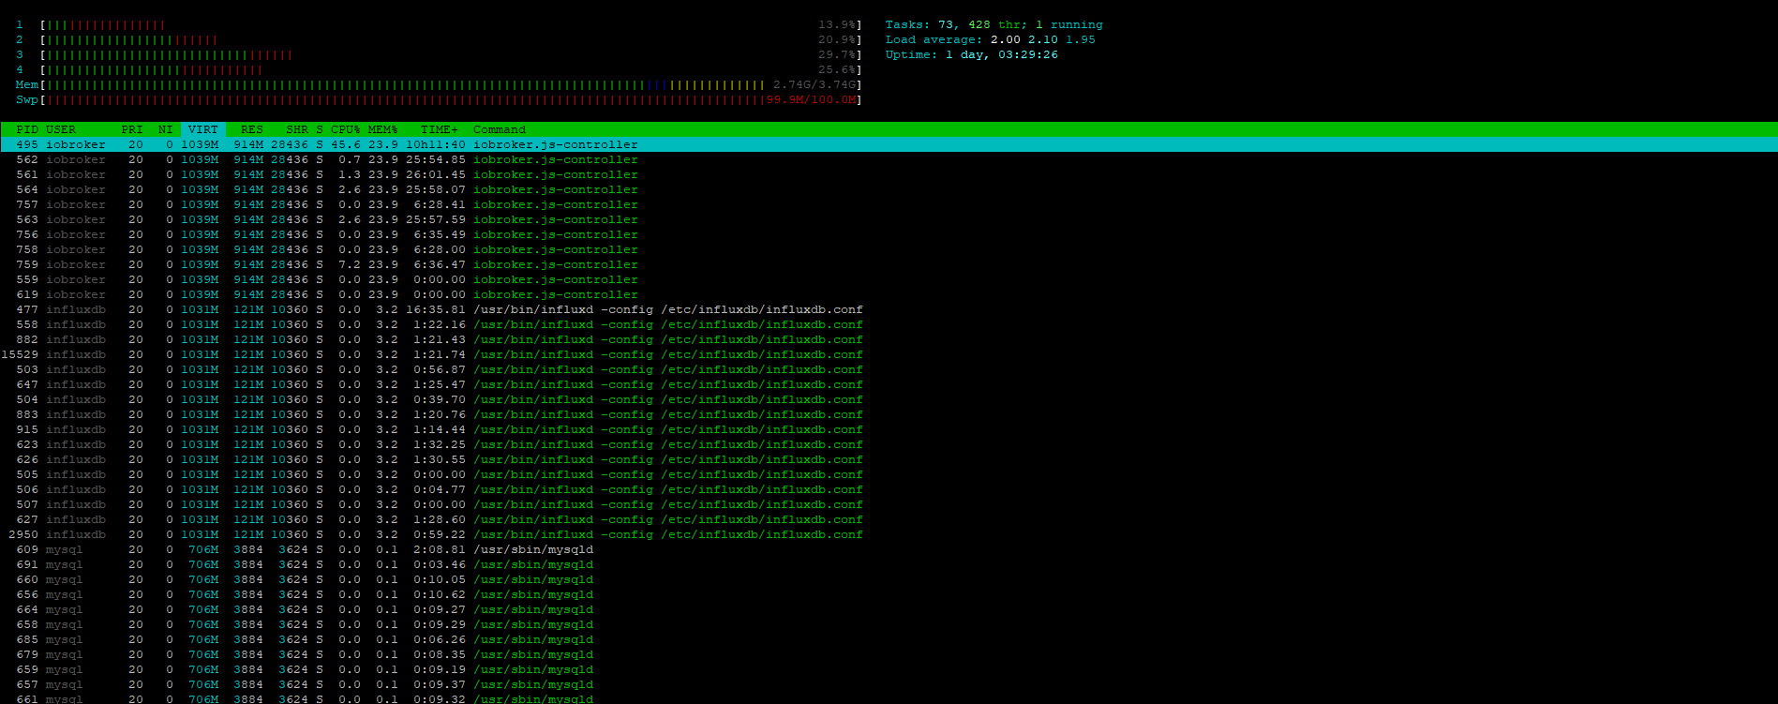Select the highlighted VIRT column header
The height and width of the screenshot is (704, 1778).
point(202,129)
